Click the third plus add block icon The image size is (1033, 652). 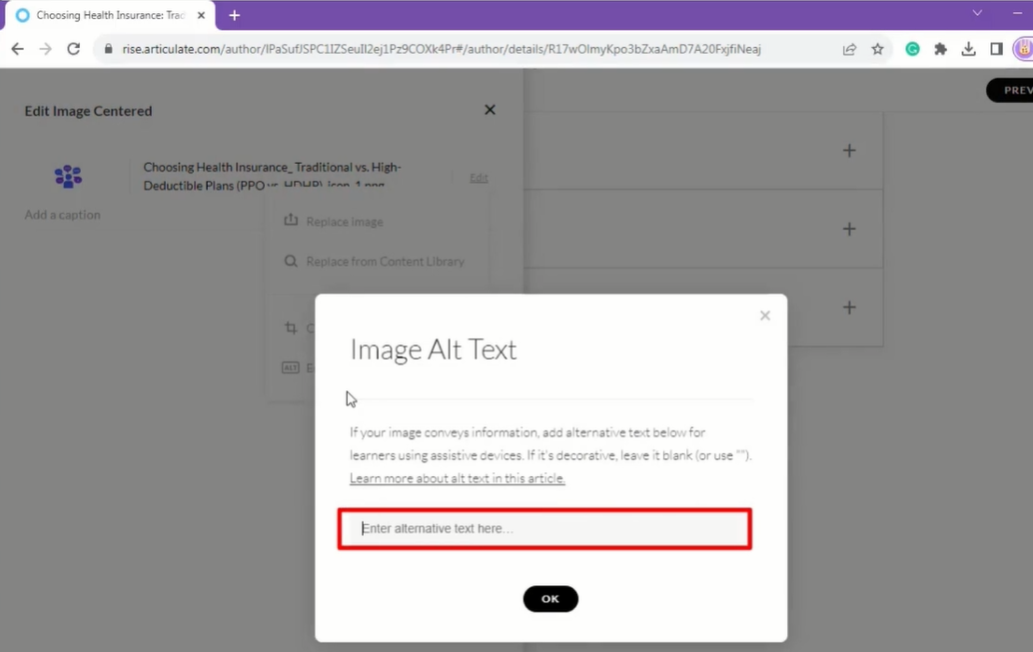coord(849,308)
